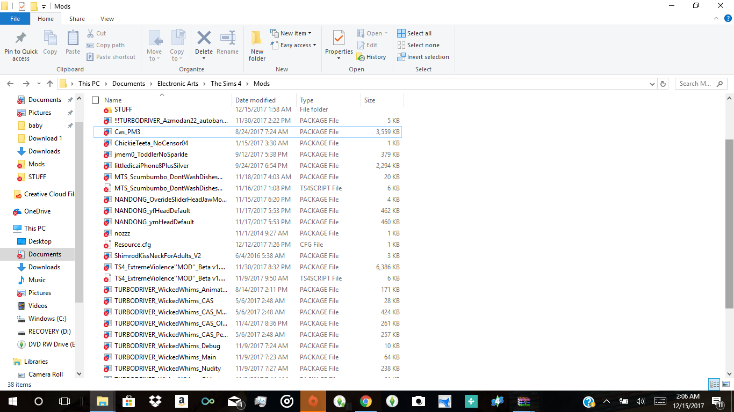The height and width of the screenshot is (412, 734).
Task: Click the Forward navigation arrow
Action: 26,84
